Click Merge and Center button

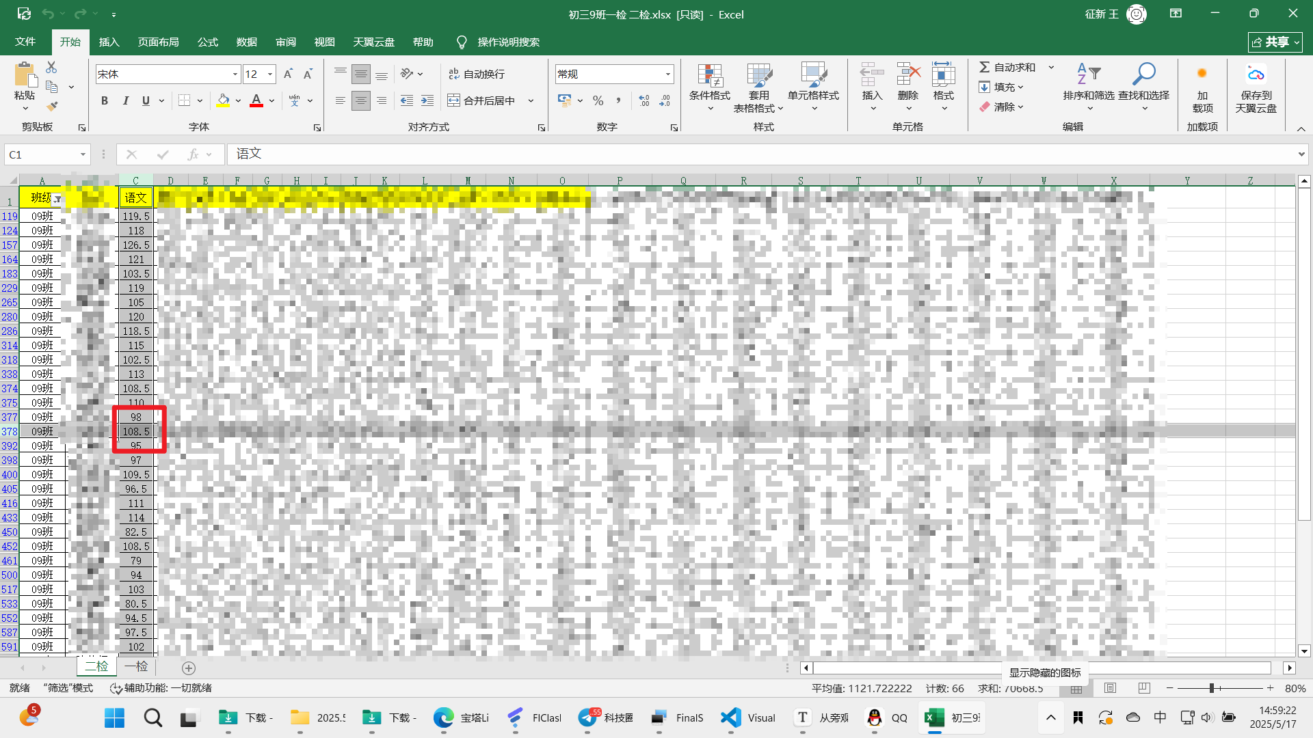pos(481,100)
